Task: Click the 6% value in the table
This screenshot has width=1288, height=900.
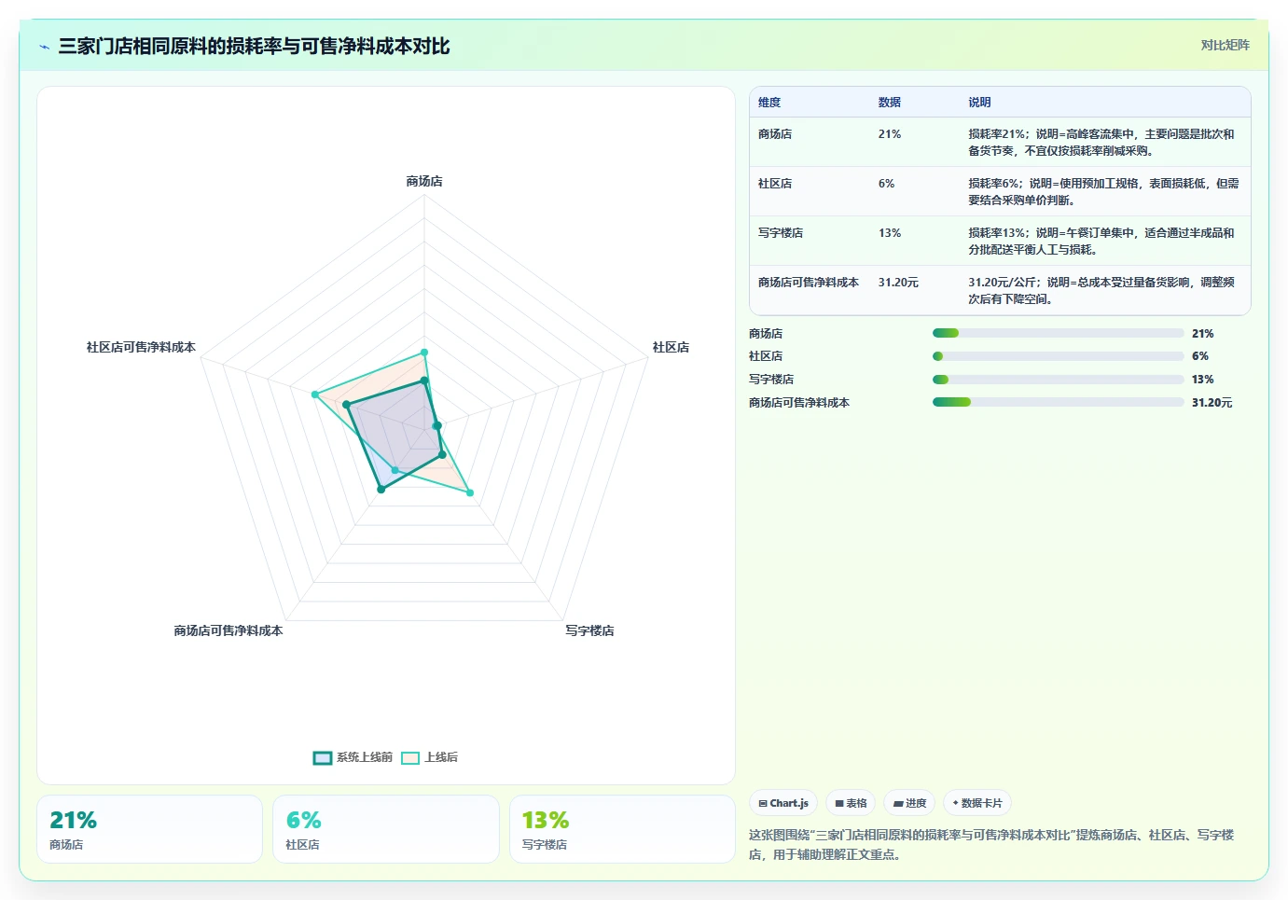Action: [886, 184]
